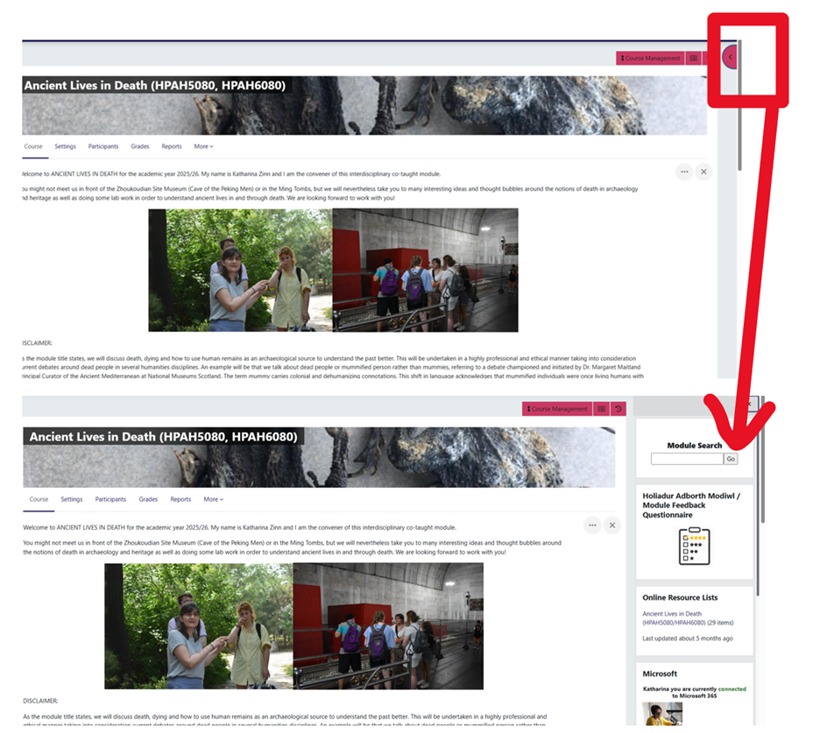Click the history icon in the lower toolbar
The width and height of the screenshot is (820, 733).
coord(619,409)
